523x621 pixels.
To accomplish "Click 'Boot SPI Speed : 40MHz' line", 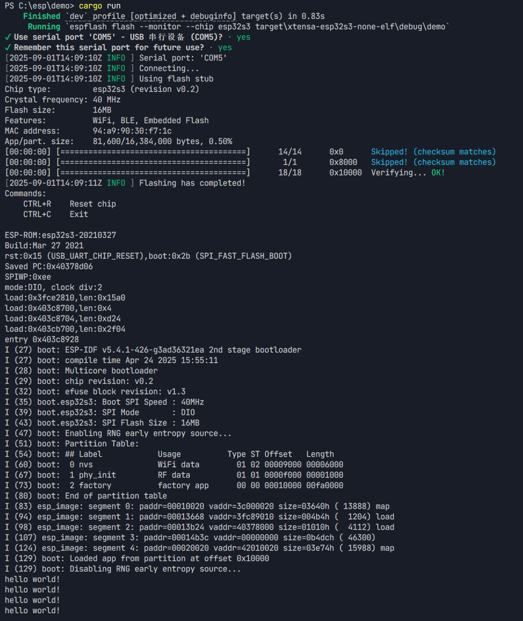I will (x=105, y=402).
